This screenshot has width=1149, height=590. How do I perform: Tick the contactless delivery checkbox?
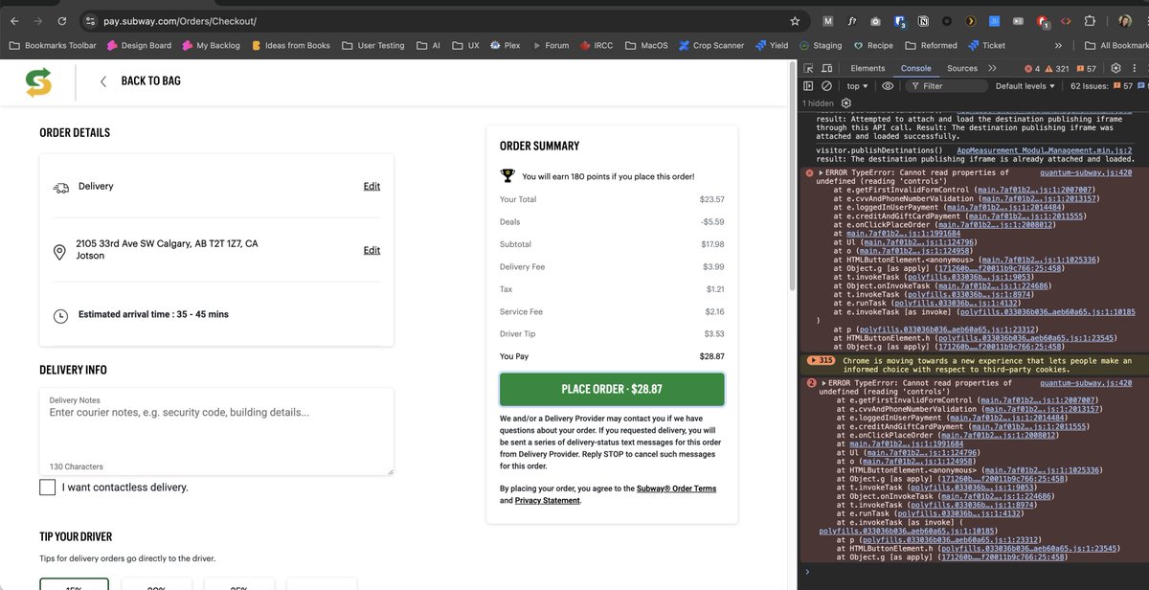(47, 488)
